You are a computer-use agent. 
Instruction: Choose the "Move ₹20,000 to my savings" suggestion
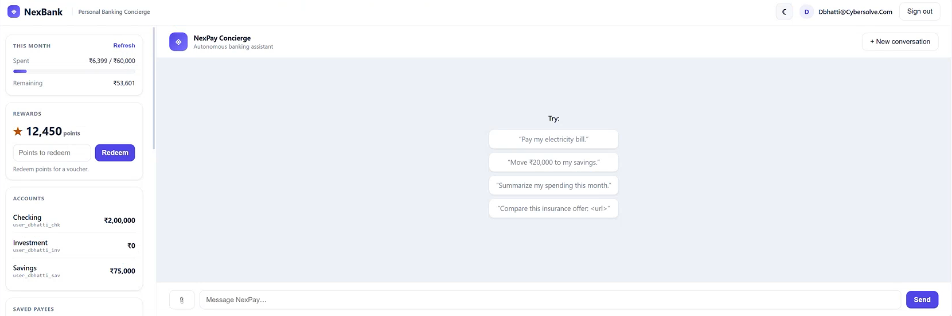(553, 162)
